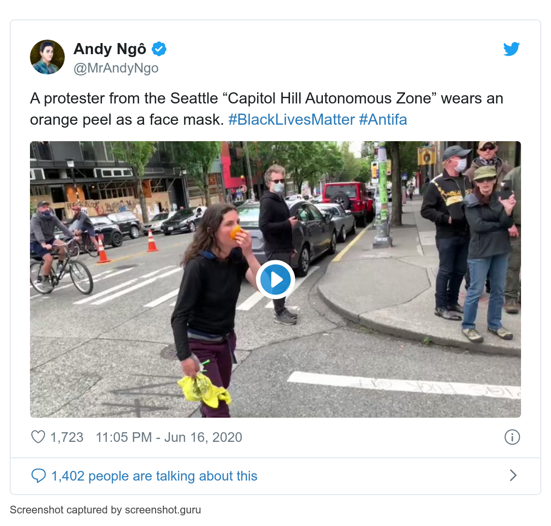
Task: Open '1,402 people are talking about this'
Action: [154, 476]
